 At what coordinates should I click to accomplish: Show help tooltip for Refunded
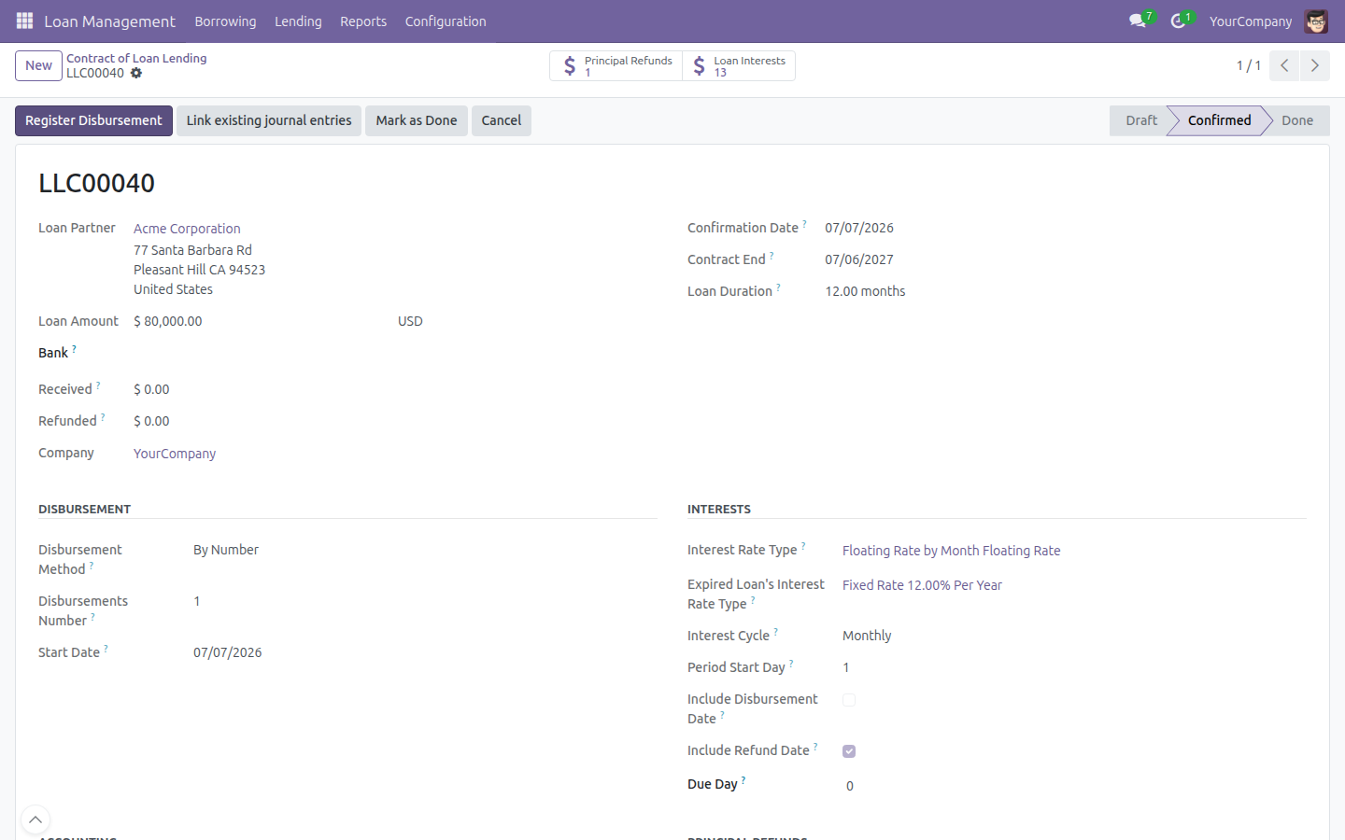coord(103,416)
